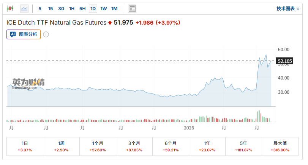This screenshot has height=165, width=308.
Task: Set chart interval to 15 minutes
Action: coord(51,8)
